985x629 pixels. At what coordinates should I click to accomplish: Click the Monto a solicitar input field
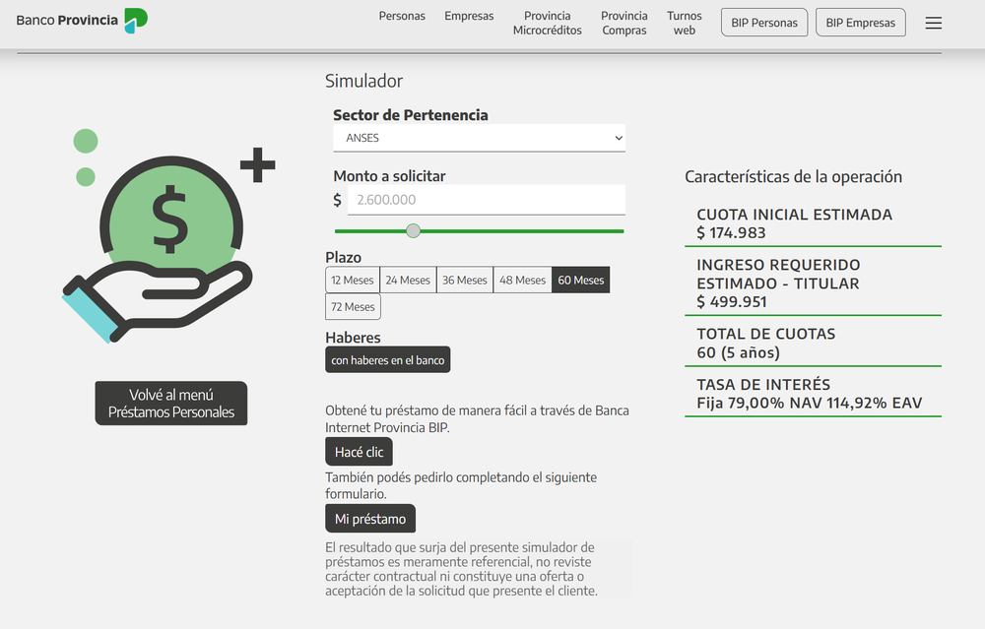(487, 200)
